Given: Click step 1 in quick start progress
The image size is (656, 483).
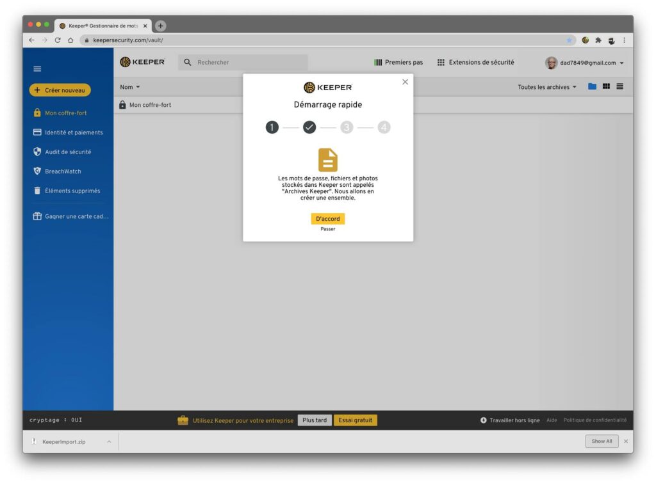Looking at the screenshot, I should point(272,127).
